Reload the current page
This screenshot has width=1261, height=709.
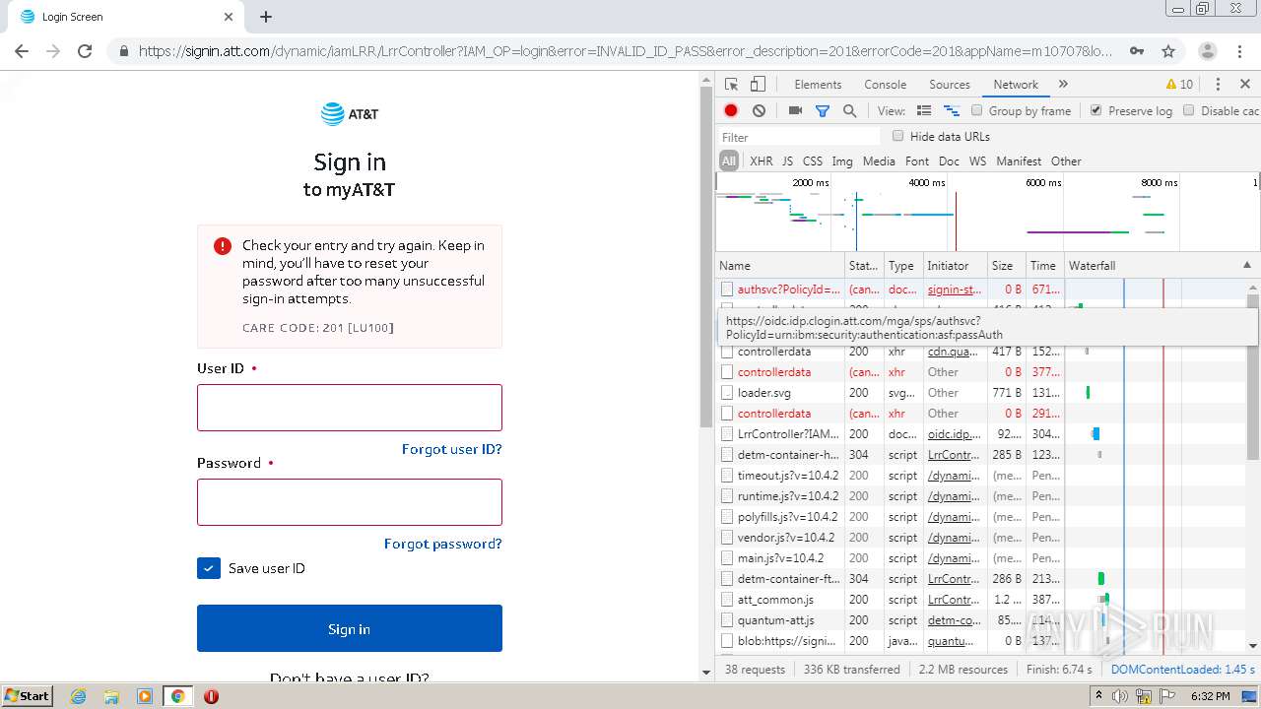(x=85, y=51)
